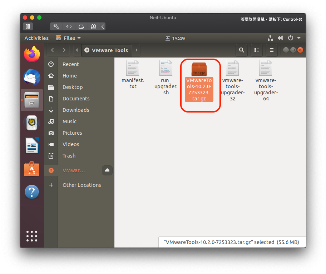Open Firefox from the dock

pyautogui.click(x=32, y=54)
